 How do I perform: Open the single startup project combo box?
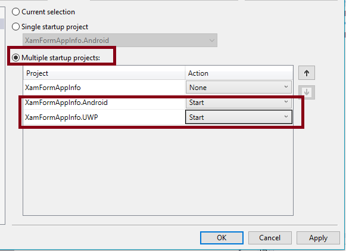pos(120,41)
